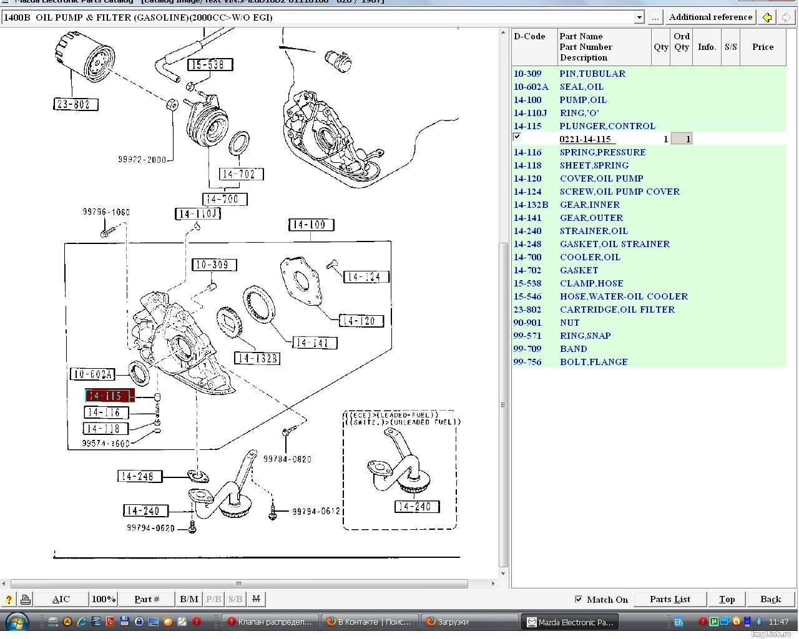Select 10-309 PIN,TUBULAR row

click(x=649, y=74)
